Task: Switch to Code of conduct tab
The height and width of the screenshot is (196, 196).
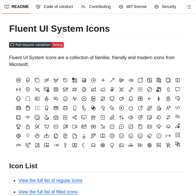Action: [54, 7]
